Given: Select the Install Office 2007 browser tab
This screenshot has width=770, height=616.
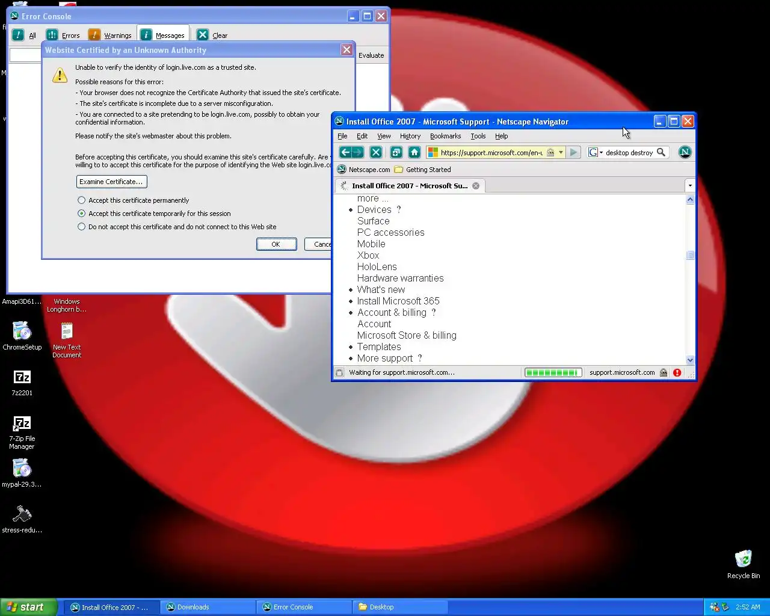Looking at the screenshot, I should pos(410,186).
